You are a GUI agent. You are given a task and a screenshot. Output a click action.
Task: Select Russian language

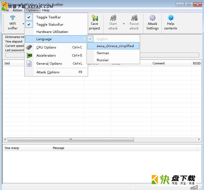tap(113, 60)
